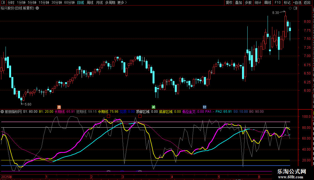Click month 5 on the time axis
Screen dimensions: 314x180
[x=219, y=177]
